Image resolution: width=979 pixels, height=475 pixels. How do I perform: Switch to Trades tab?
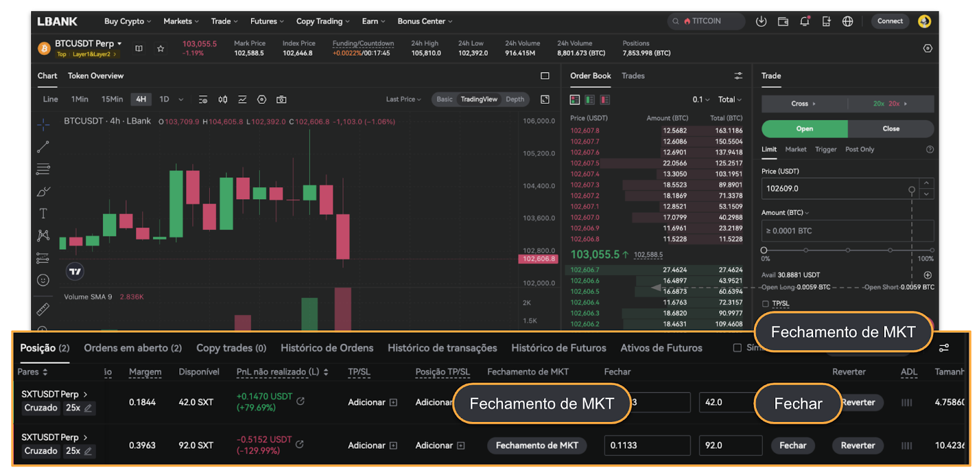[x=633, y=76]
